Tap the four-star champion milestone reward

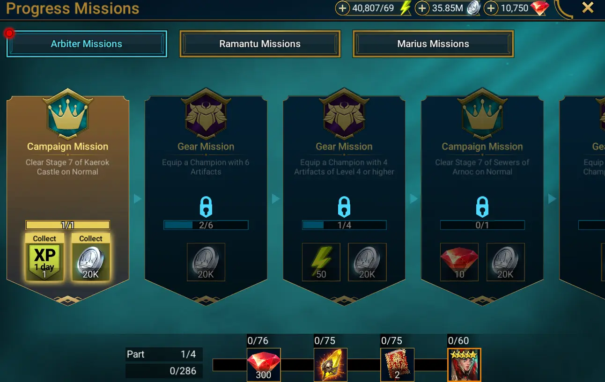[x=464, y=365]
